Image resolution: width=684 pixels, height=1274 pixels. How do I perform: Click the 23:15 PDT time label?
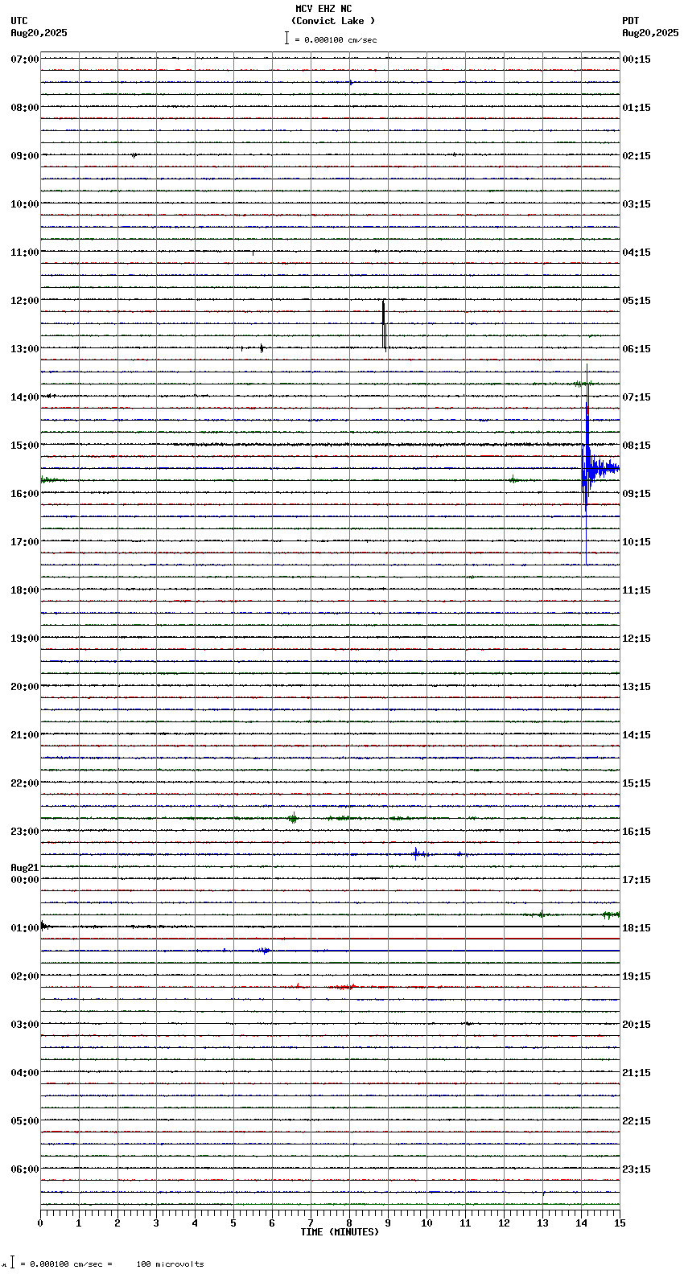point(637,1169)
